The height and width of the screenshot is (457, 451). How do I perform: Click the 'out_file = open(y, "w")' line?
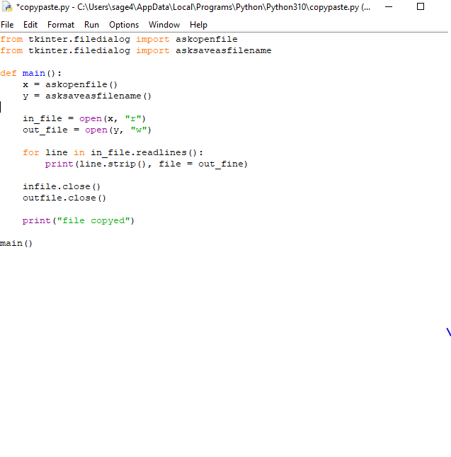point(87,130)
